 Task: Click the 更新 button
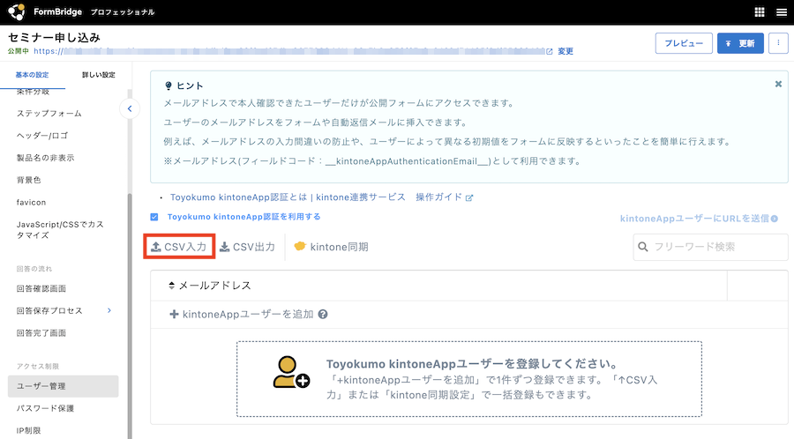(x=739, y=43)
